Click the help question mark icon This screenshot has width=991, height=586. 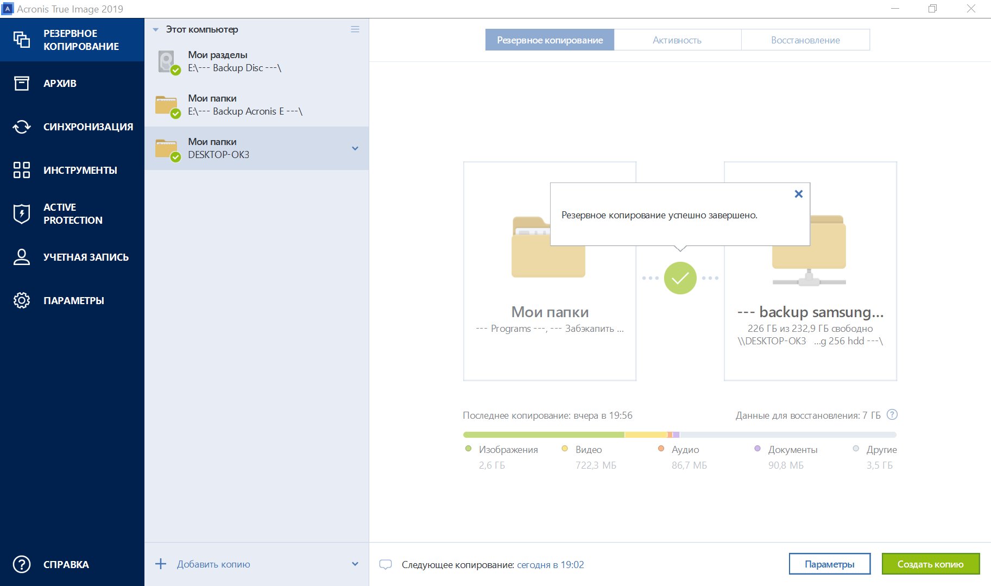click(22, 564)
